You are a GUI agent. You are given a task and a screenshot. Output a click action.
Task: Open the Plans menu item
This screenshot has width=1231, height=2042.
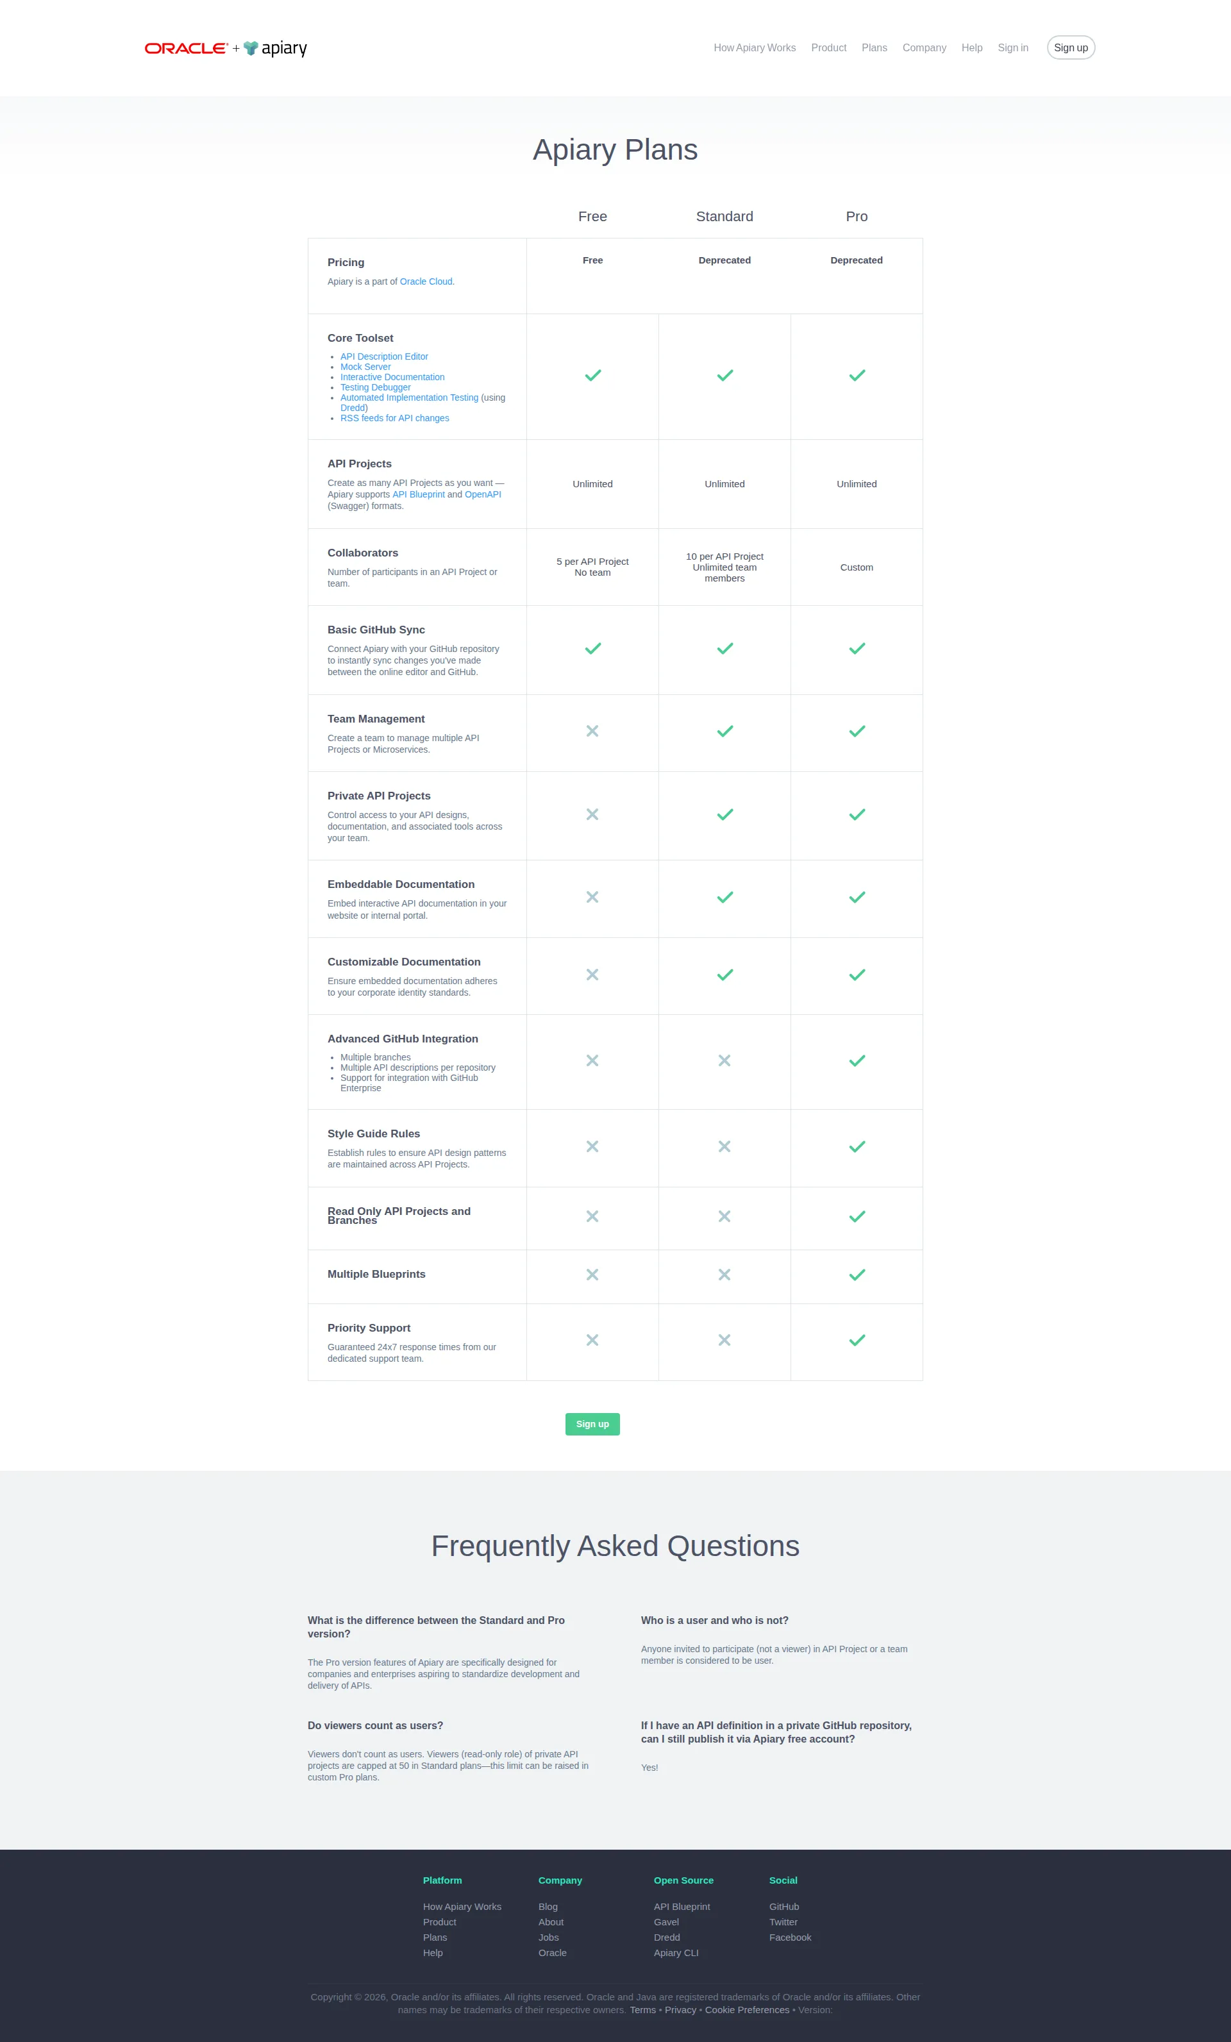tap(874, 47)
